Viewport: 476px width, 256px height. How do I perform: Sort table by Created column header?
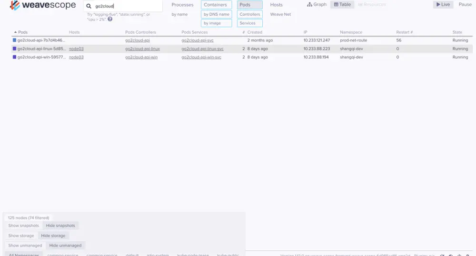click(255, 32)
